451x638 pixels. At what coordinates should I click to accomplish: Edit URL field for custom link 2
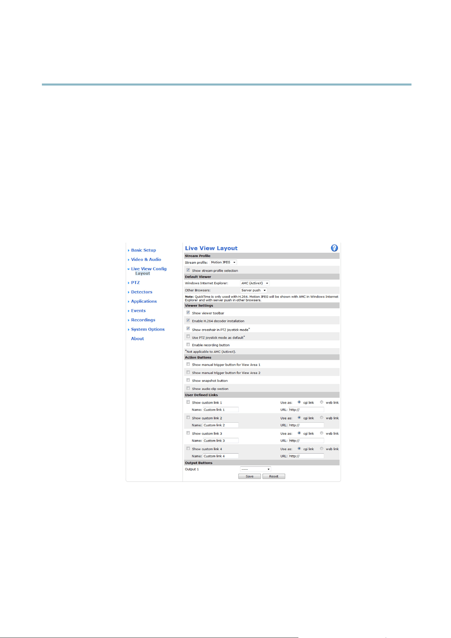[x=306, y=425]
